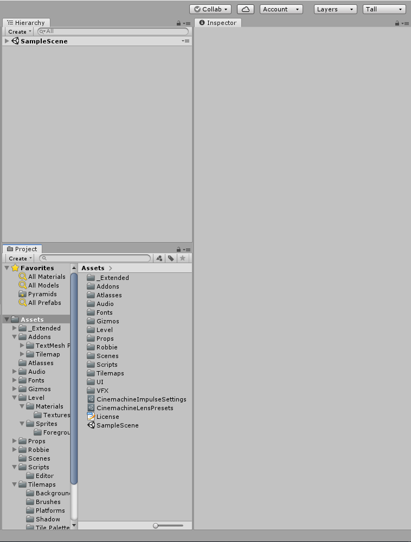This screenshot has height=542, width=411.
Task: Click Search by Label tag icon
Action: [171, 258]
